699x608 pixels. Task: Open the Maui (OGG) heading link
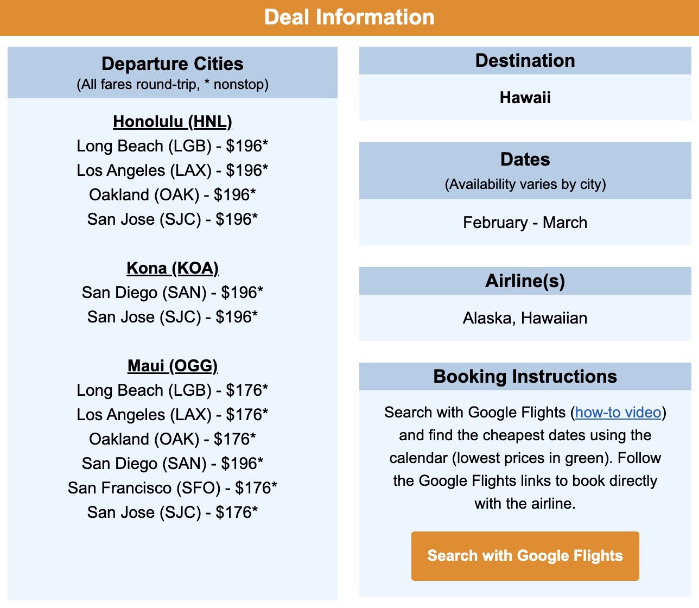[172, 366]
